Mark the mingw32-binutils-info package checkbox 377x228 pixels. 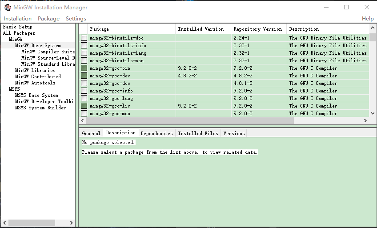click(84, 45)
